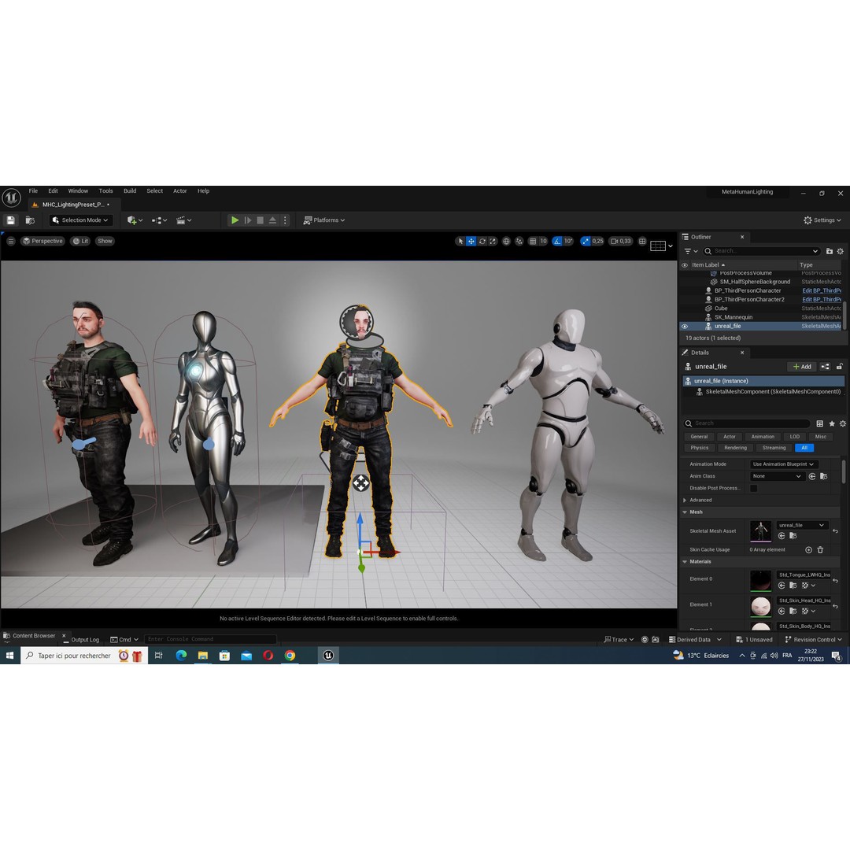Toggle the Details panel lock icon

click(839, 367)
